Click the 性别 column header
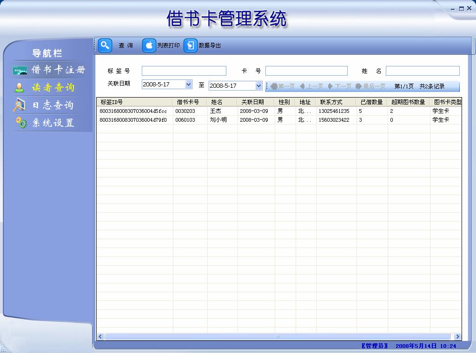The height and width of the screenshot is (353, 476). tap(285, 102)
